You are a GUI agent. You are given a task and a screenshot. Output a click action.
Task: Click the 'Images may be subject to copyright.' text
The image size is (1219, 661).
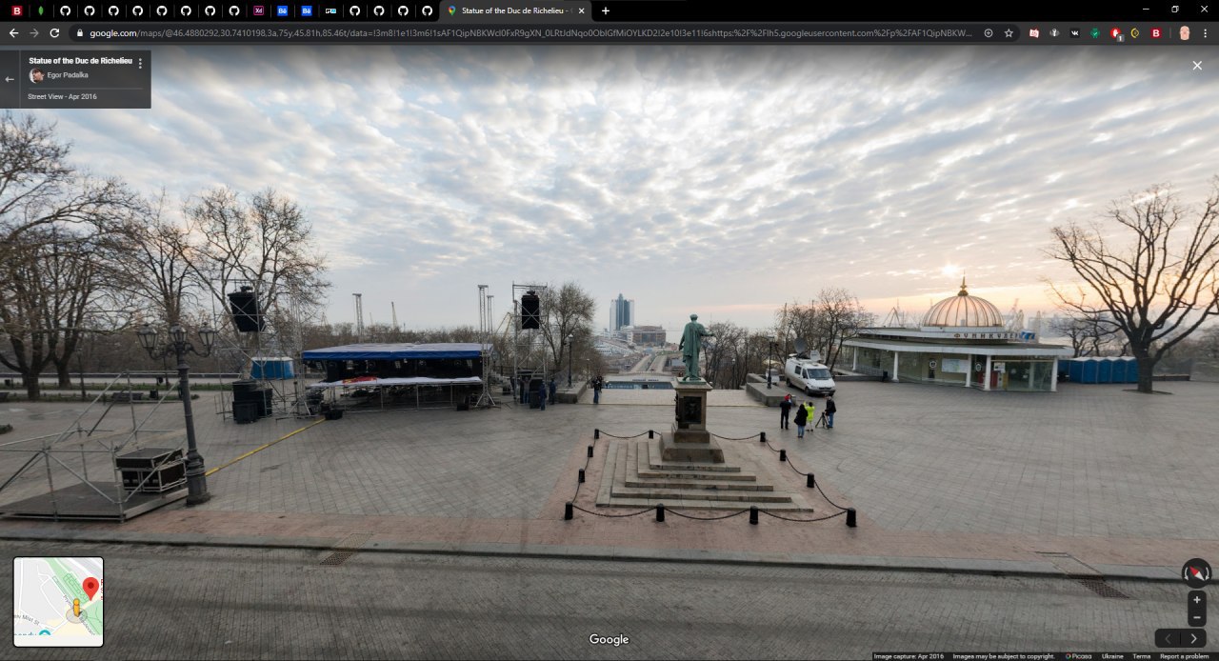click(x=1004, y=656)
